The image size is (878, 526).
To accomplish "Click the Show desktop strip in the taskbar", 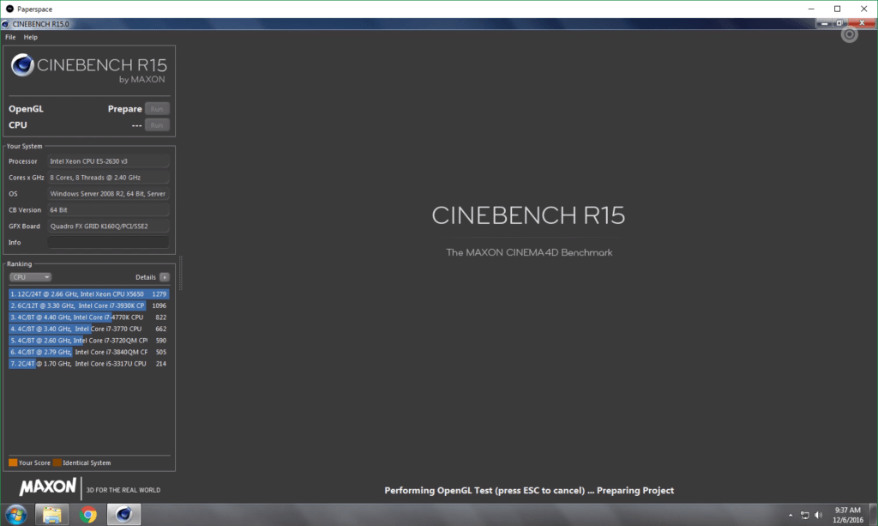I will click(x=873, y=515).
